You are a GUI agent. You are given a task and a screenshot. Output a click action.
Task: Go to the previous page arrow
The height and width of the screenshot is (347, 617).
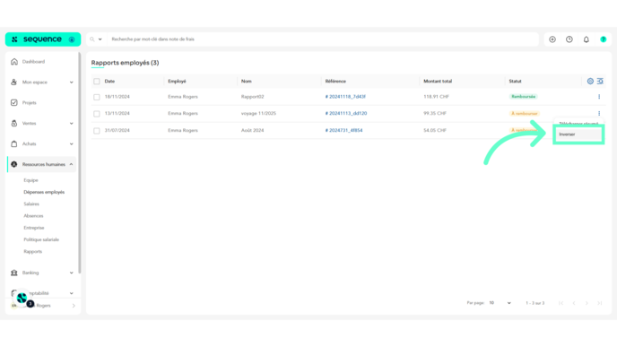(x=574, y=303)
